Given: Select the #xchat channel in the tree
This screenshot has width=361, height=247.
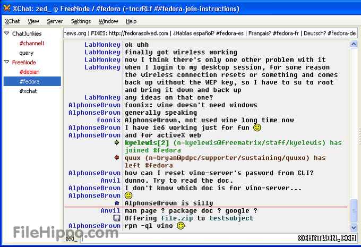Looking at the screenshot, I should click(x=28, y=91).
